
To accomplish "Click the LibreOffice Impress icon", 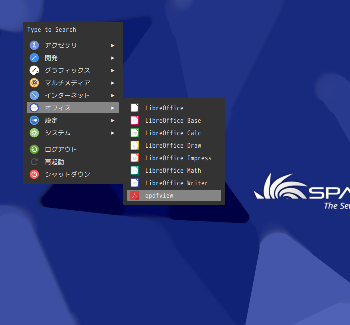I will pos(135,158).
